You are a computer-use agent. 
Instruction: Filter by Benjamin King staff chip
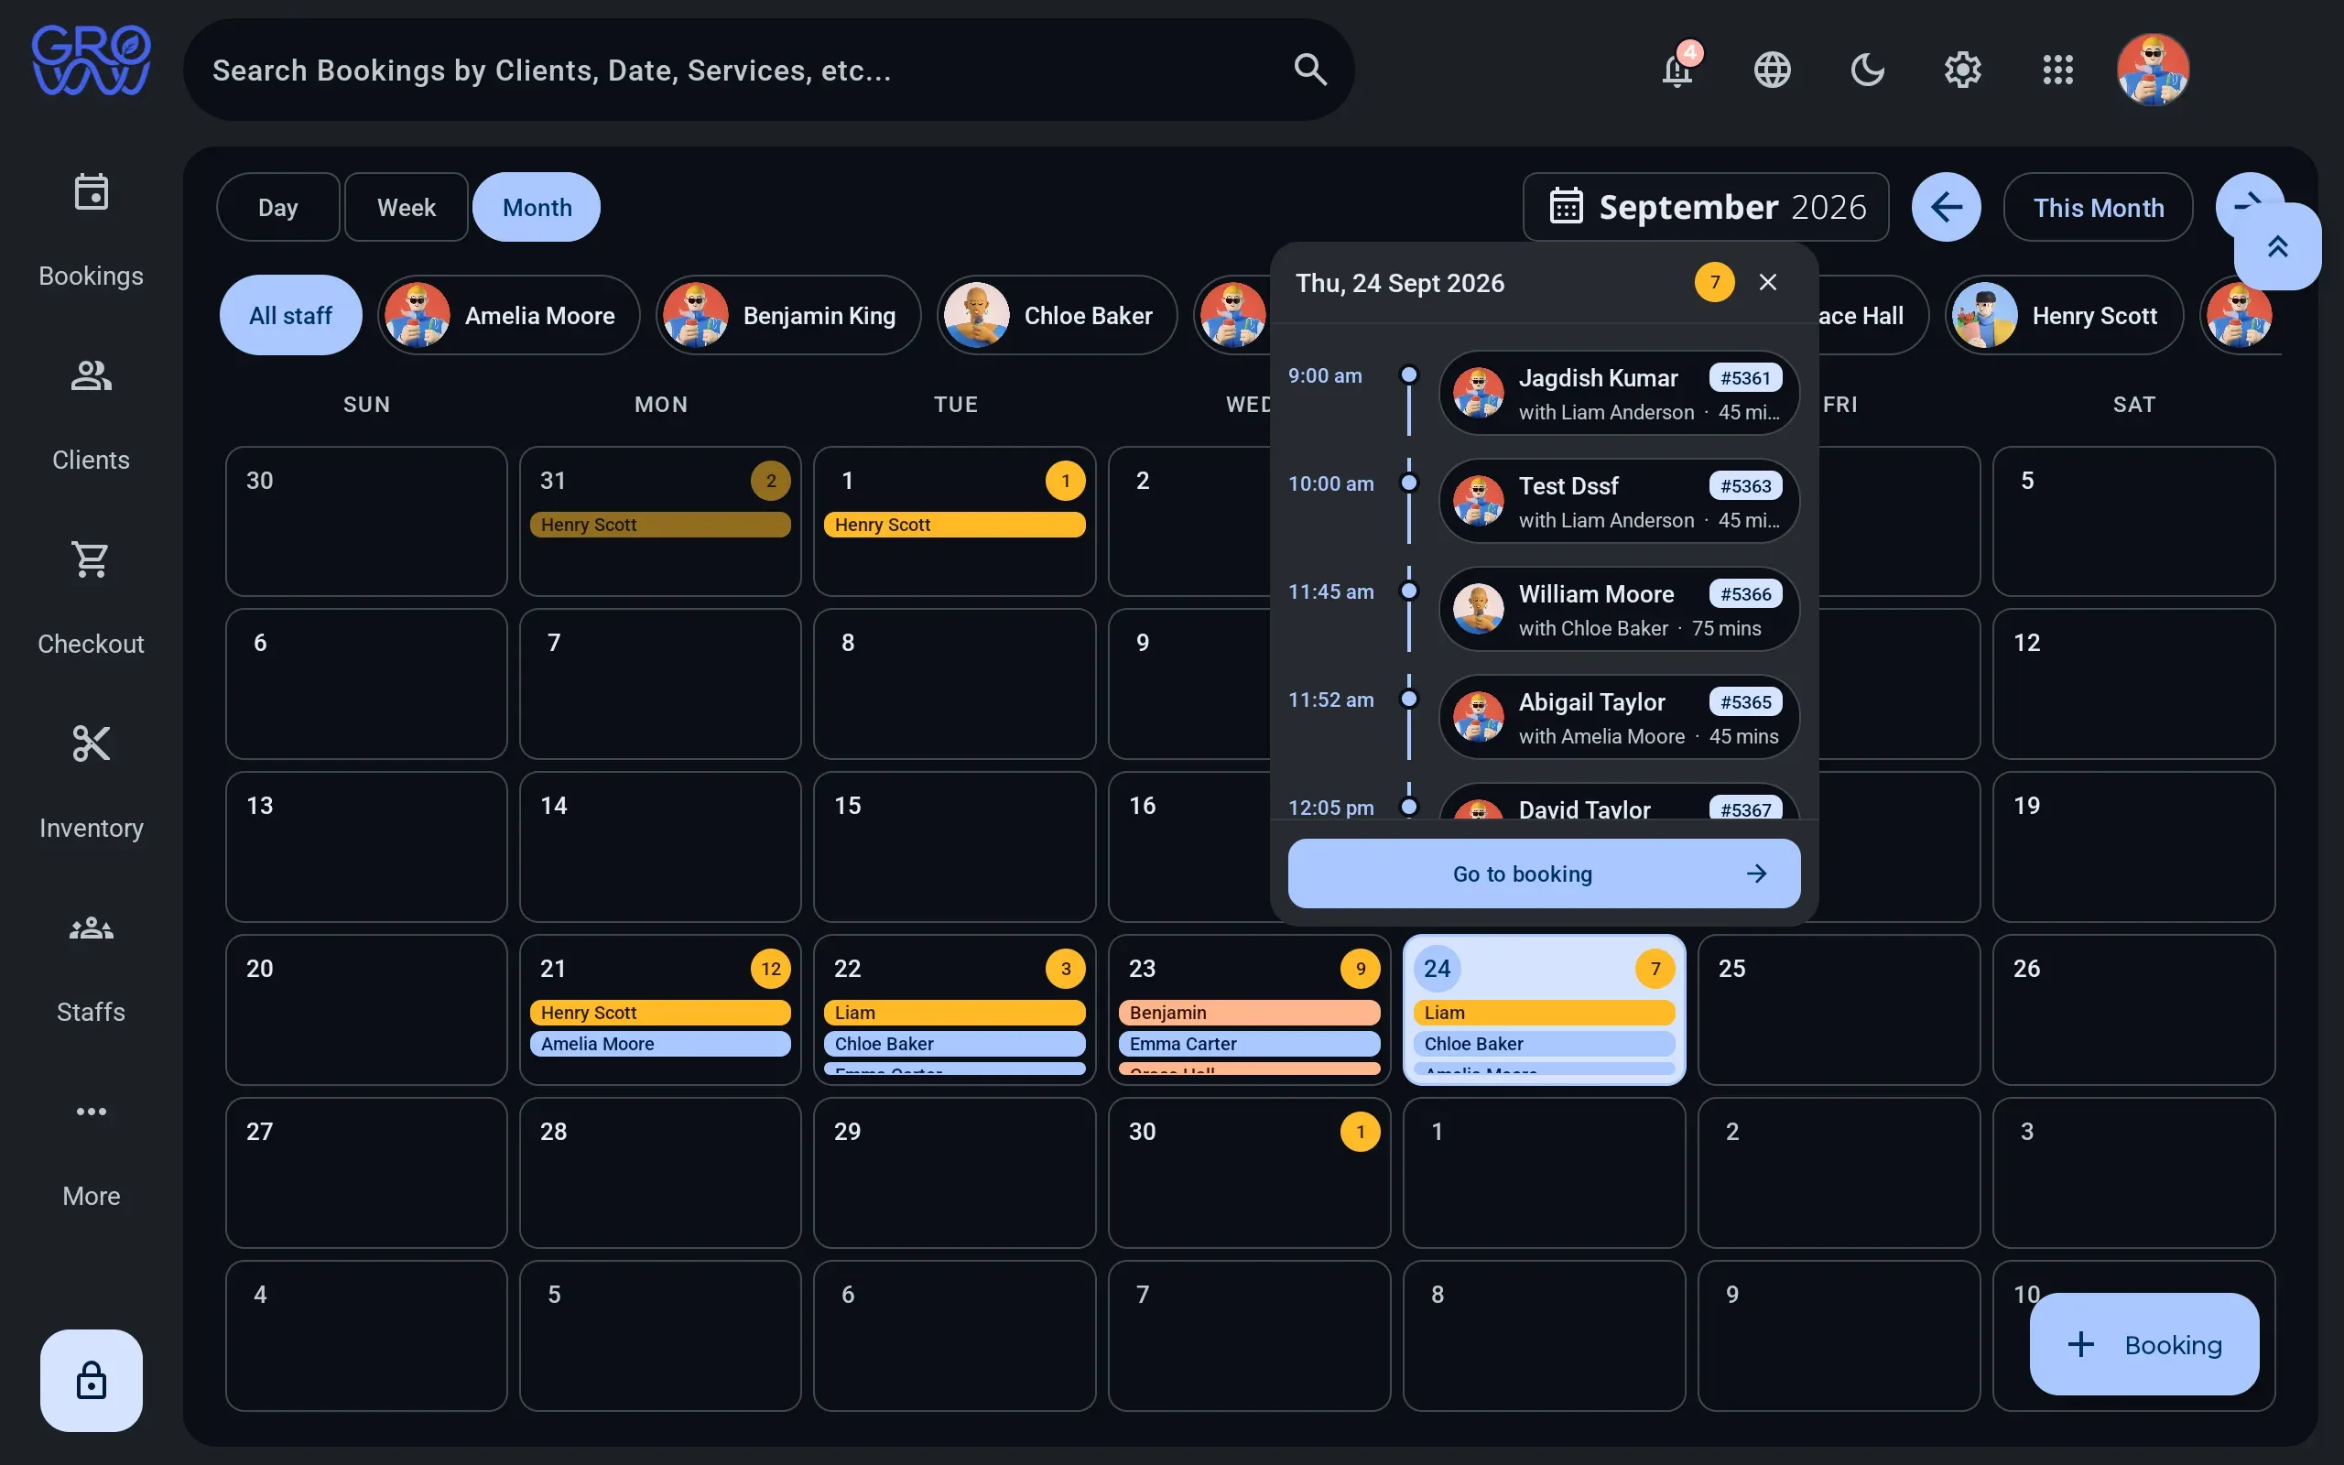(x=788, y=315)
